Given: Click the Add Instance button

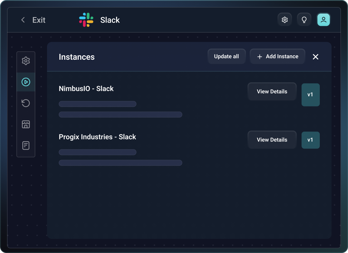Looking at the screenshot, I should (277, 56).
